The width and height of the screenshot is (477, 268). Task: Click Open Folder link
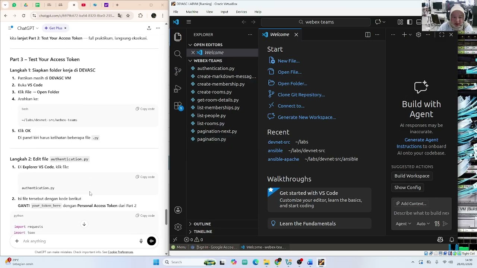[x=292, y=83]
